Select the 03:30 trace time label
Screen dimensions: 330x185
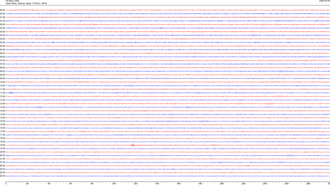coord(2,35)
